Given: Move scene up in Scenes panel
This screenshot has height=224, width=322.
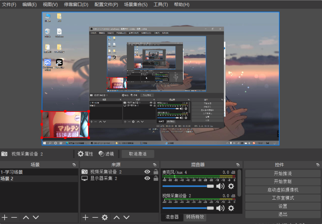Looking at the screenshot, I should 26,217.
